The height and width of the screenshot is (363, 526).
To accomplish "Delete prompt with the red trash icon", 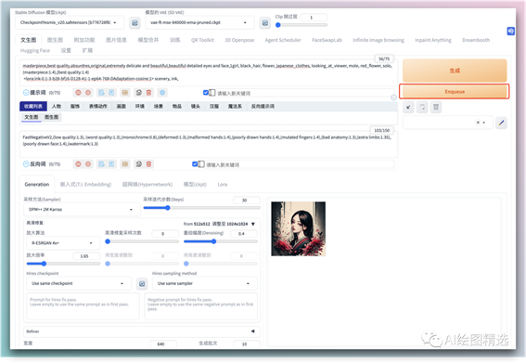I will point(148,92).
